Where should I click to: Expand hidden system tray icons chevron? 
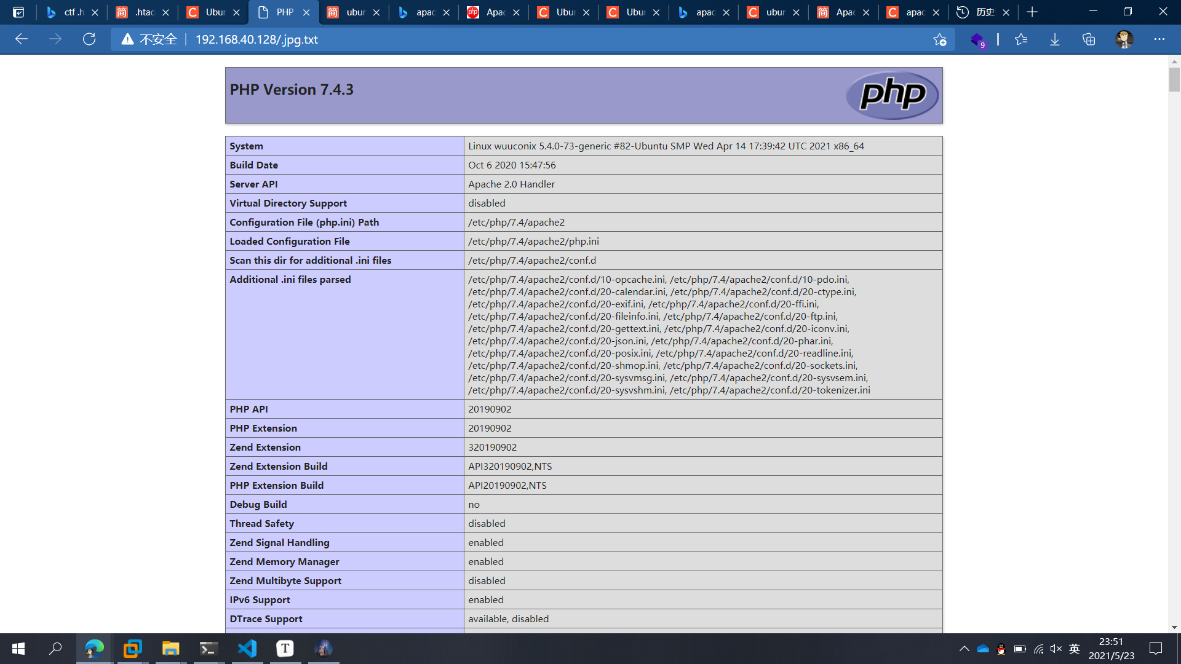pos(964,649)
